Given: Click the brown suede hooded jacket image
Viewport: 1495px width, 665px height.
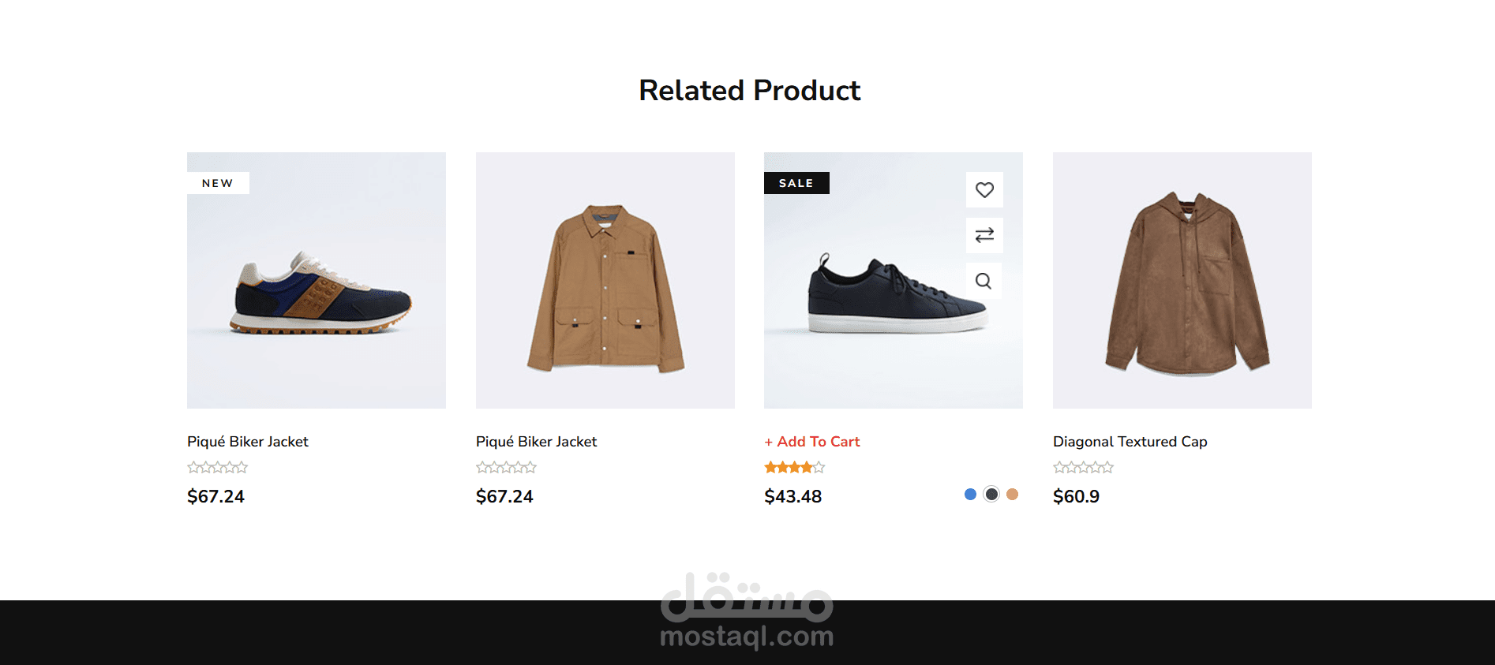Looking at the screenshot, I should [x=1182, y=284].
